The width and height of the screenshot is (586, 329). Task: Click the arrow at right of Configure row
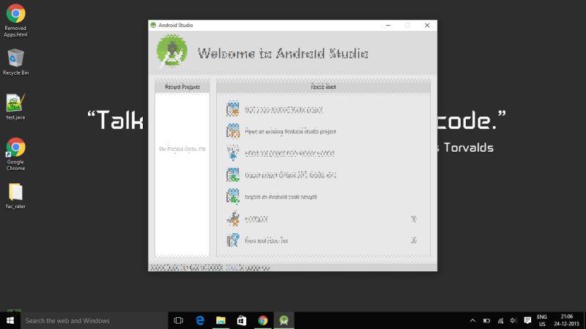click(x=414, y=219)
